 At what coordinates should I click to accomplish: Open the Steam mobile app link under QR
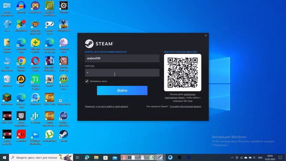pos(180,96)
